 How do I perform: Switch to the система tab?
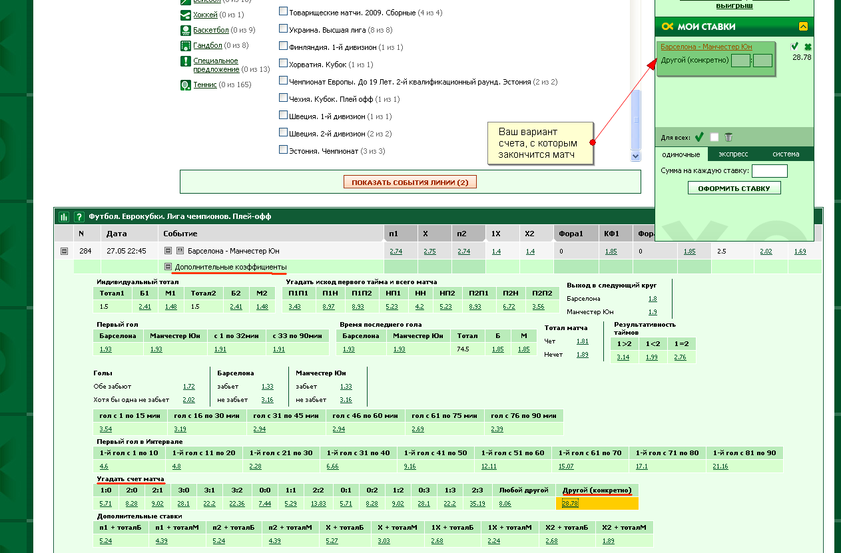point(786,154)
